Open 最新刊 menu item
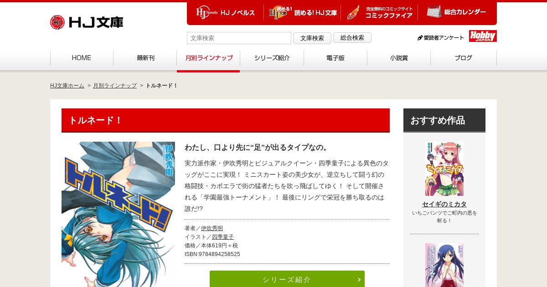The image size is (547, 287). pyautogui.click(x=145, y=58)
